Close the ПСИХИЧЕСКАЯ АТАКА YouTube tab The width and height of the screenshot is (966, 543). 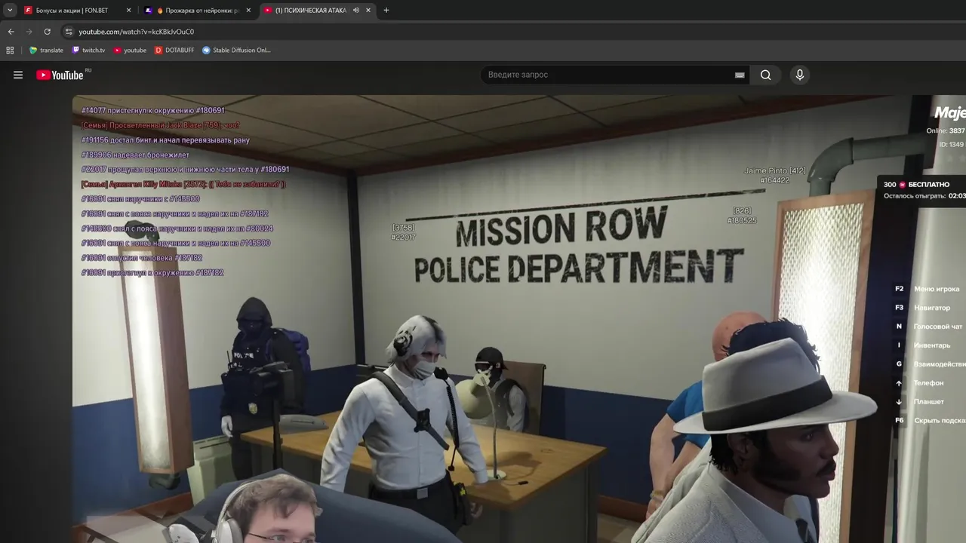(368, 11)
